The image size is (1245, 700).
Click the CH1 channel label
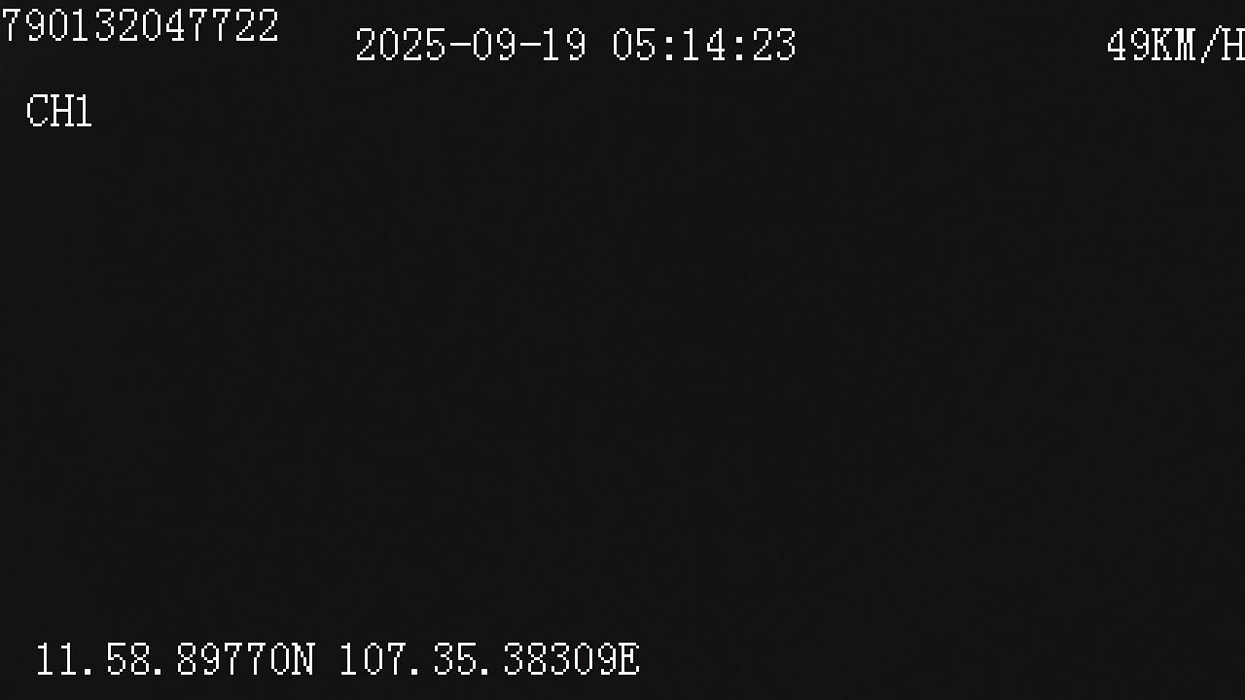[58, 112]
